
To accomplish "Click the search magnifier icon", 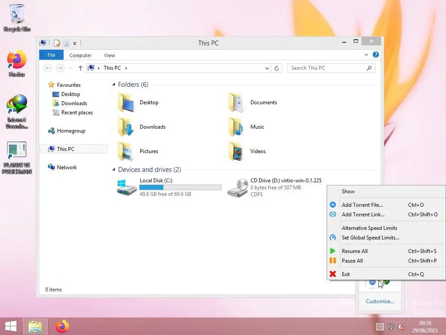I will tap(369, 68).
